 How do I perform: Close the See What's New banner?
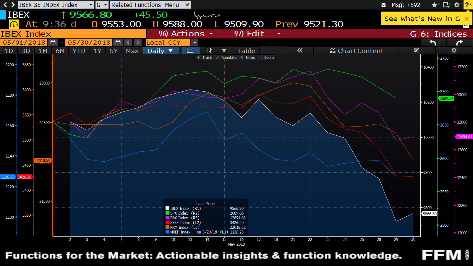coord(466,19)
